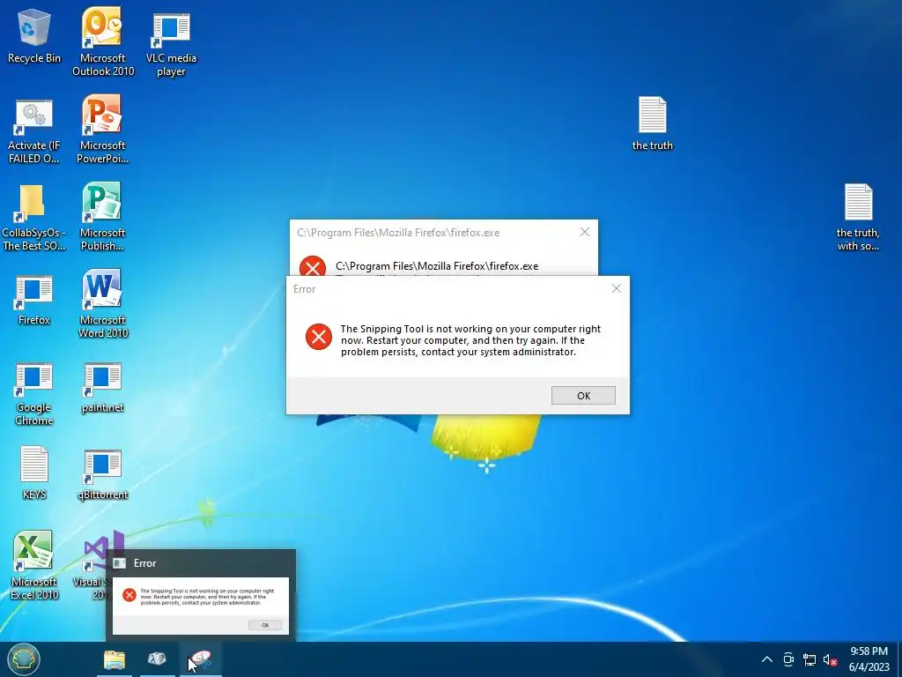Click the middle taskbar application icon
Screen dimensions: 902x677
(x=157, y=659)
